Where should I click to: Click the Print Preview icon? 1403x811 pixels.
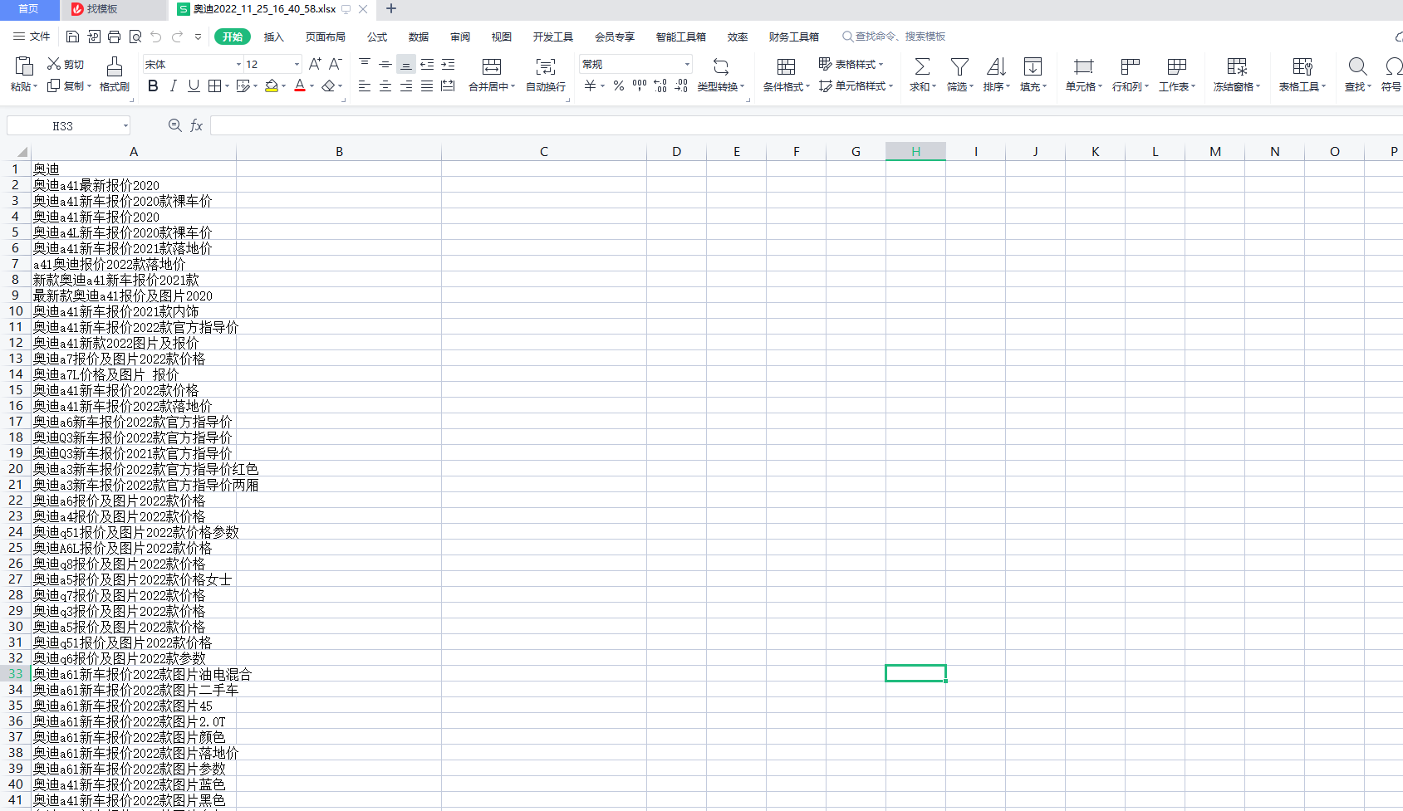point(135,37)
